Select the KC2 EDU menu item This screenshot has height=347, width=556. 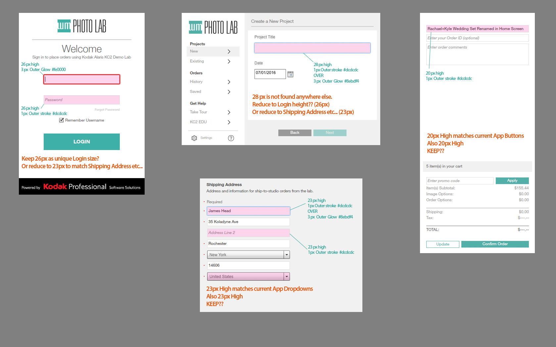pos(198,122)
